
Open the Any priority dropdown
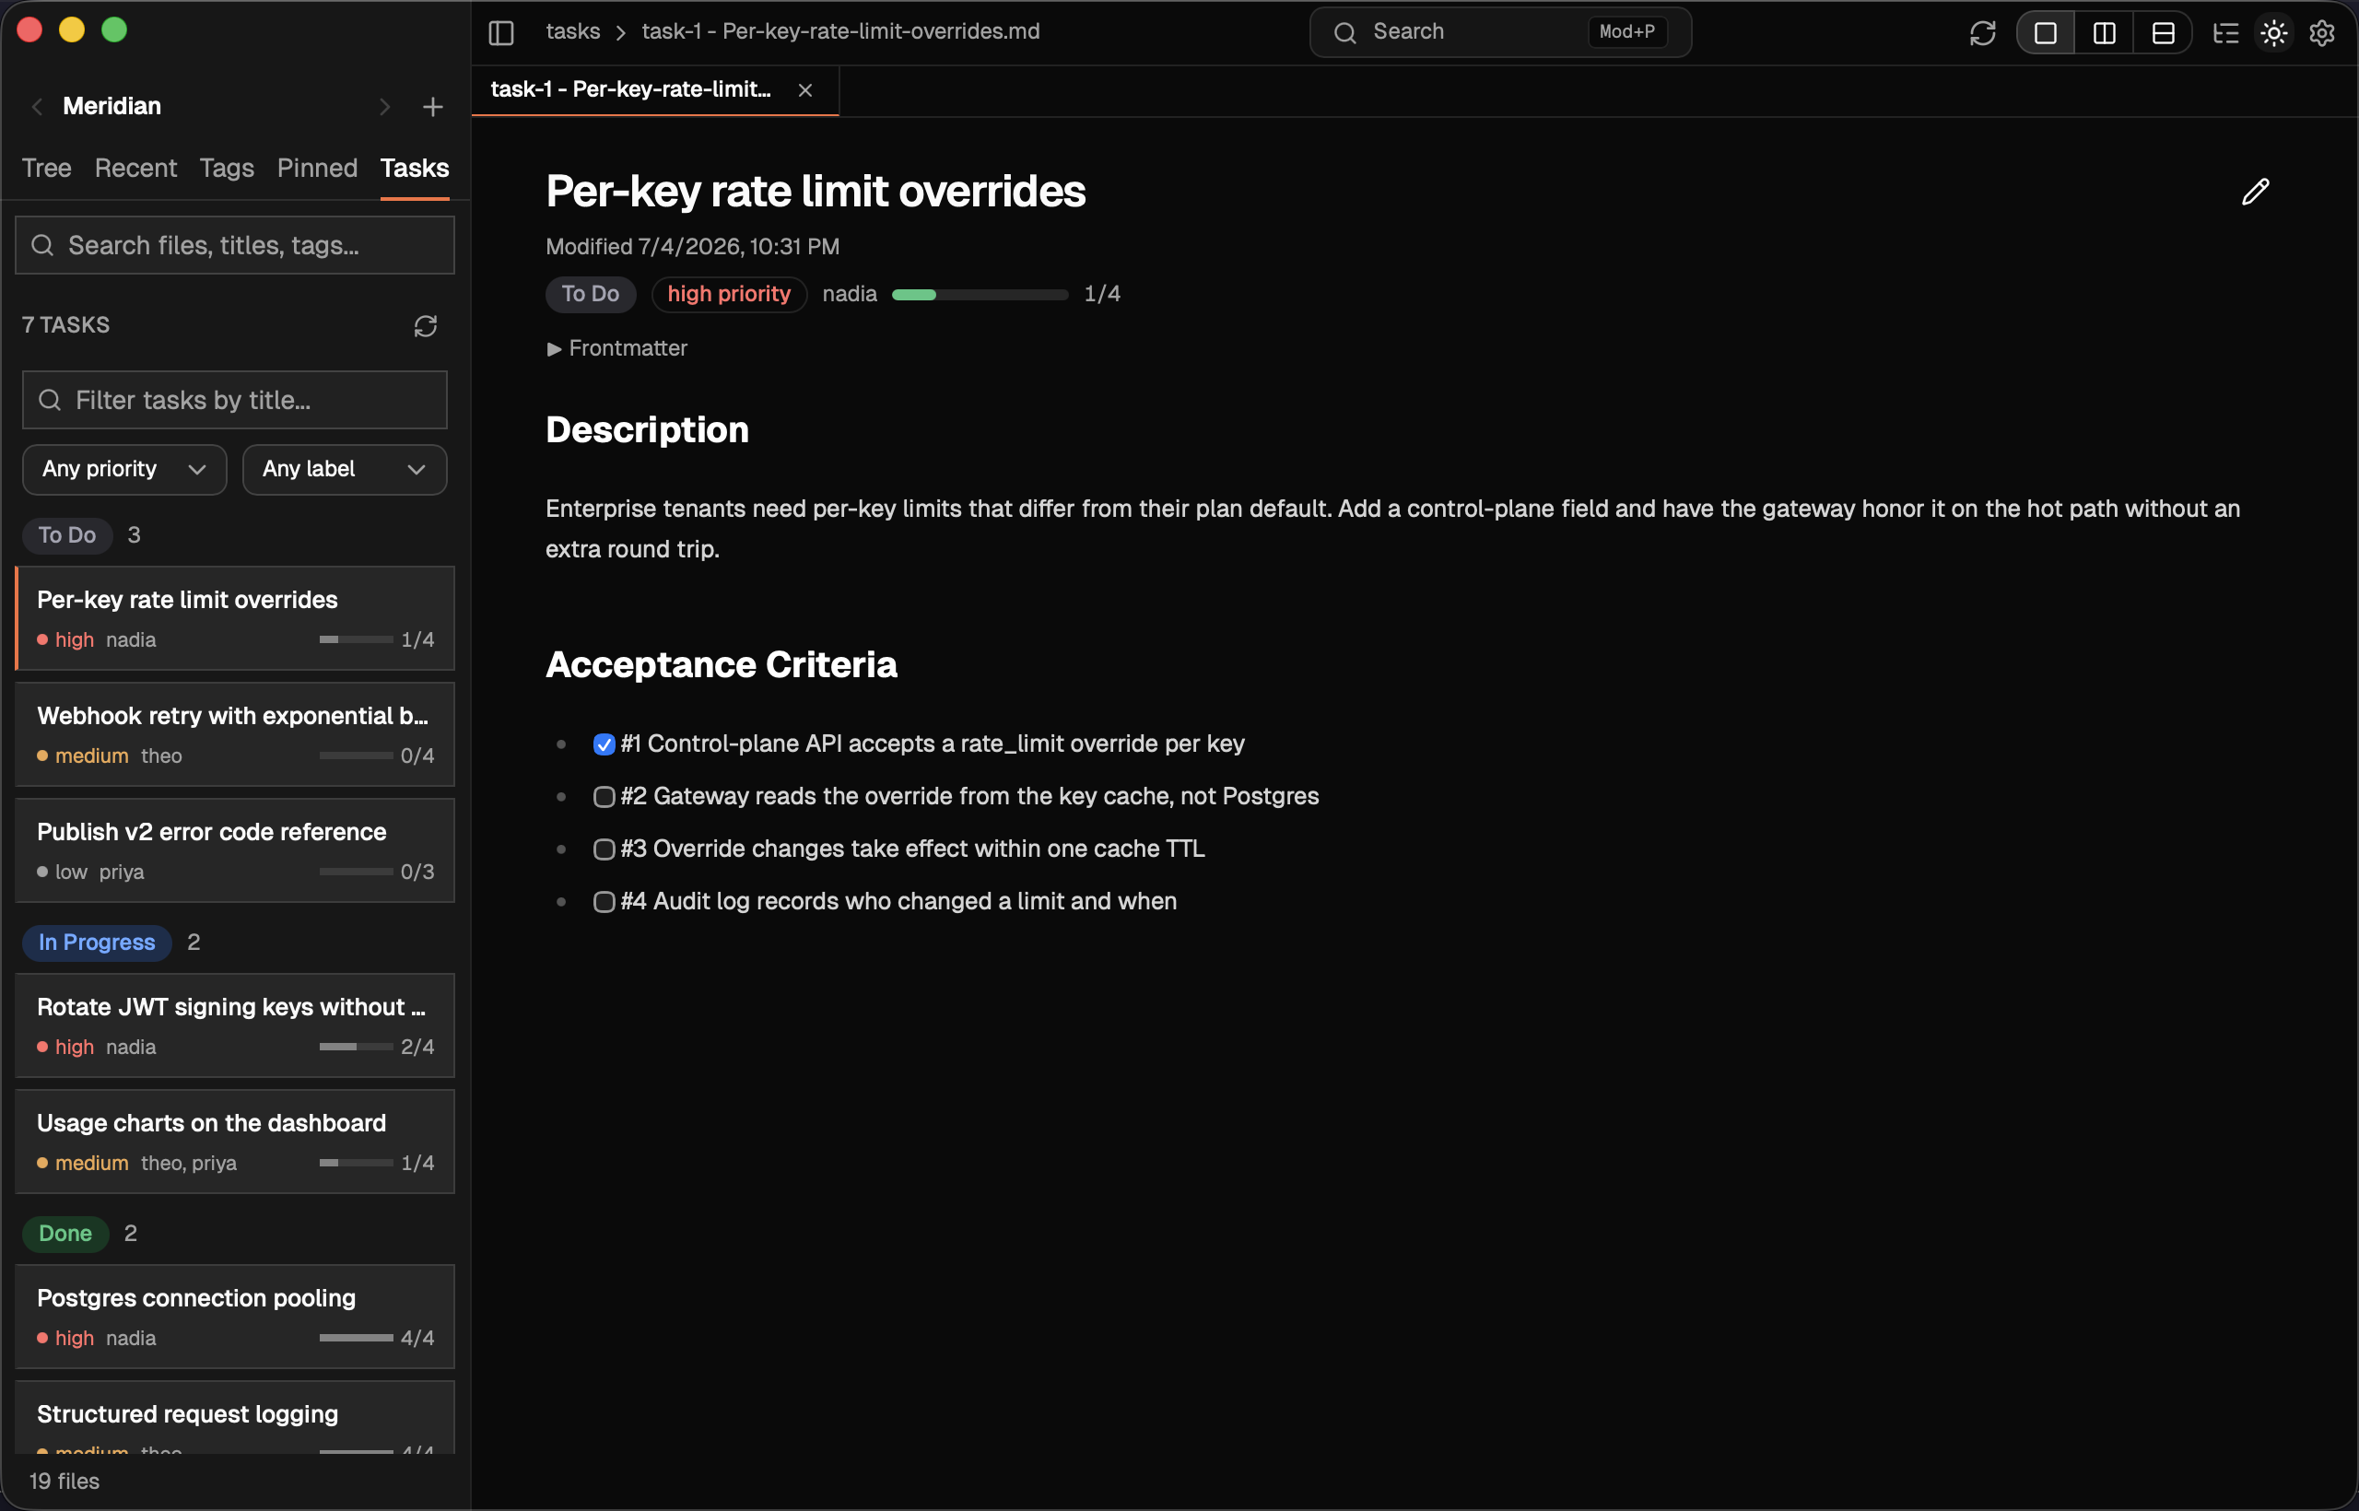[124, 469]
